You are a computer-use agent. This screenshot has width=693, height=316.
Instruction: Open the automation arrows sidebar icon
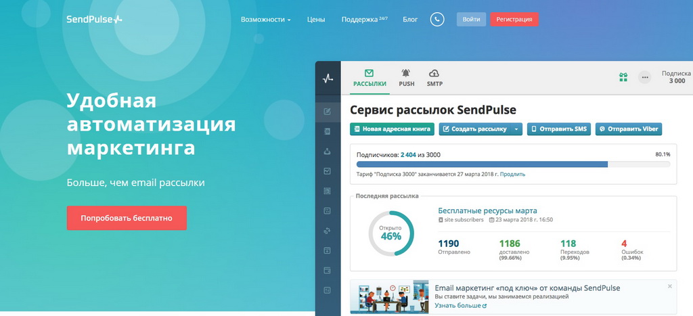coord(328,231)
